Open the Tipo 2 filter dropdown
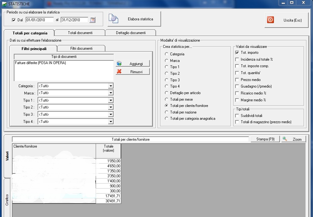 click(x=111, y=107)
